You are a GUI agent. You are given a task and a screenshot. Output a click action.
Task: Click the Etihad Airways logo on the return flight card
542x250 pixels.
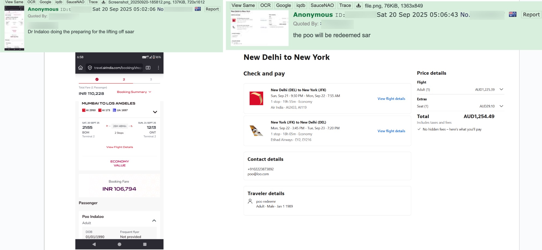pyautogui.click(x=256, y=131)
